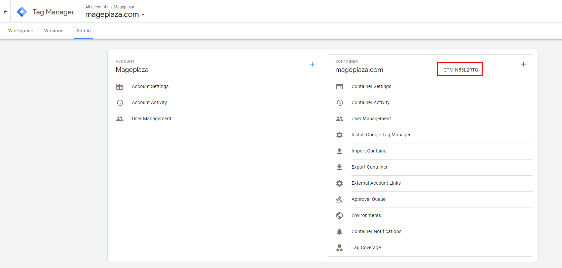The width and height of the screenshot is (562, 268).
Task: Open the All accounts breadcrumb link
Action: (97, 7)
